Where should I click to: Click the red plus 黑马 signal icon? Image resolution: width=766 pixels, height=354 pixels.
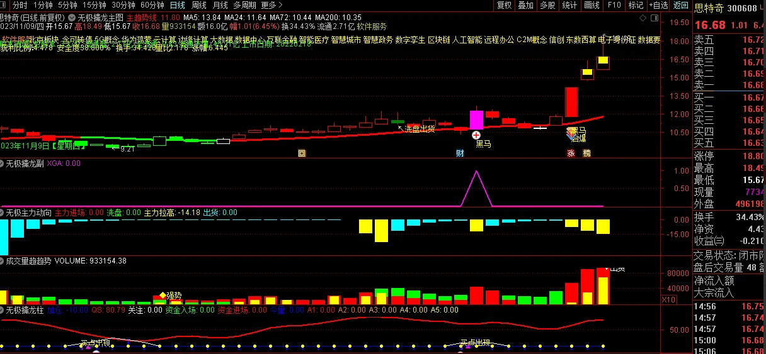pyautogui.click(x=477, y=135)
